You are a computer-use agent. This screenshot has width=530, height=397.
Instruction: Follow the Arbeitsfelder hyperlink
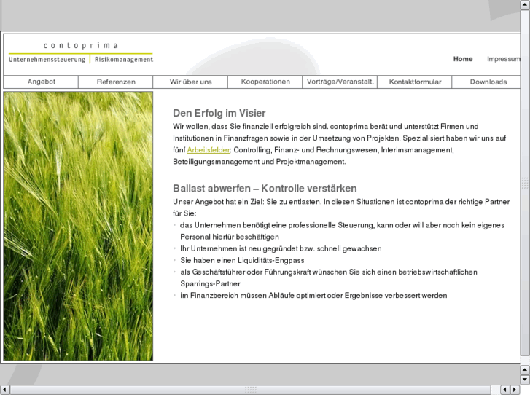(209, 149)
